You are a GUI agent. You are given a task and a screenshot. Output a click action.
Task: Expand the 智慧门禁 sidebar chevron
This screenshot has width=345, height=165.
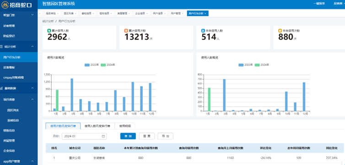(x=32, y=15)
